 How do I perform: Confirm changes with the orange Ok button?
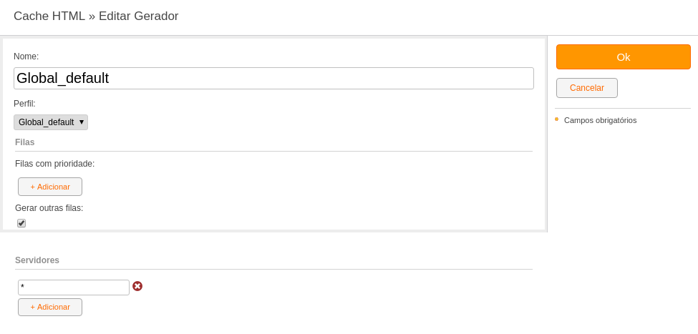(x=624, y=57)
